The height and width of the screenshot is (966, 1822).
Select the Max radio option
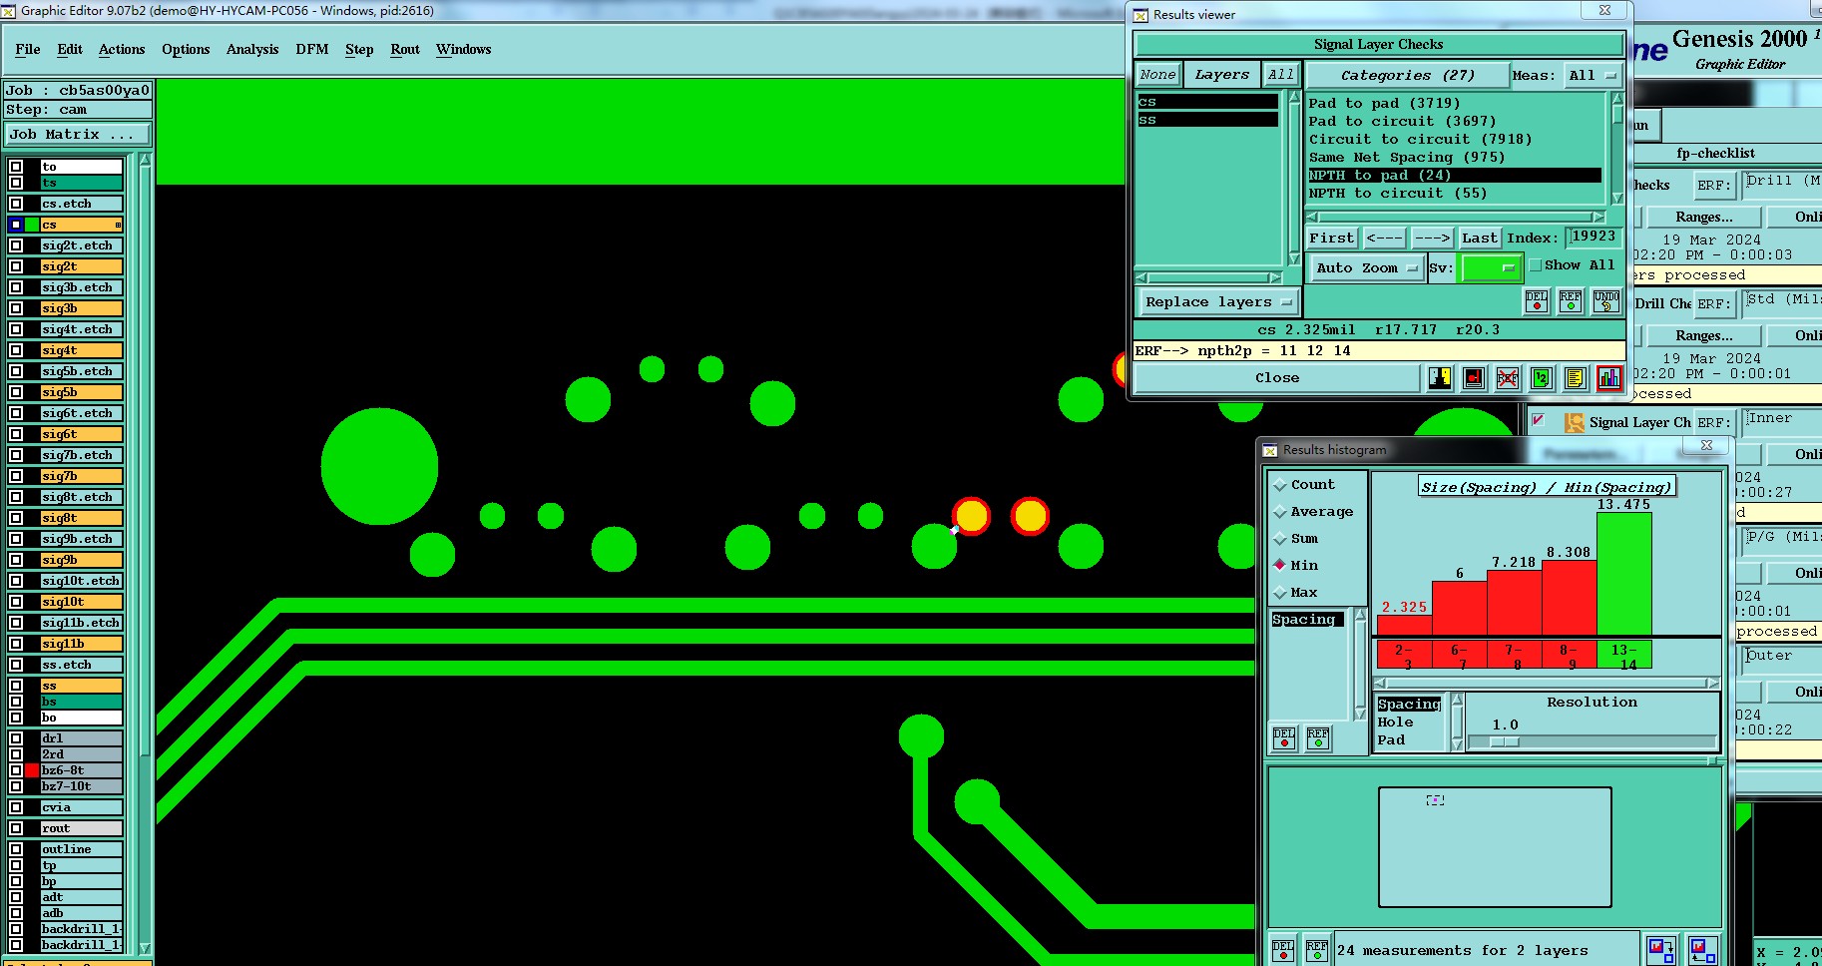[1280, 593]
